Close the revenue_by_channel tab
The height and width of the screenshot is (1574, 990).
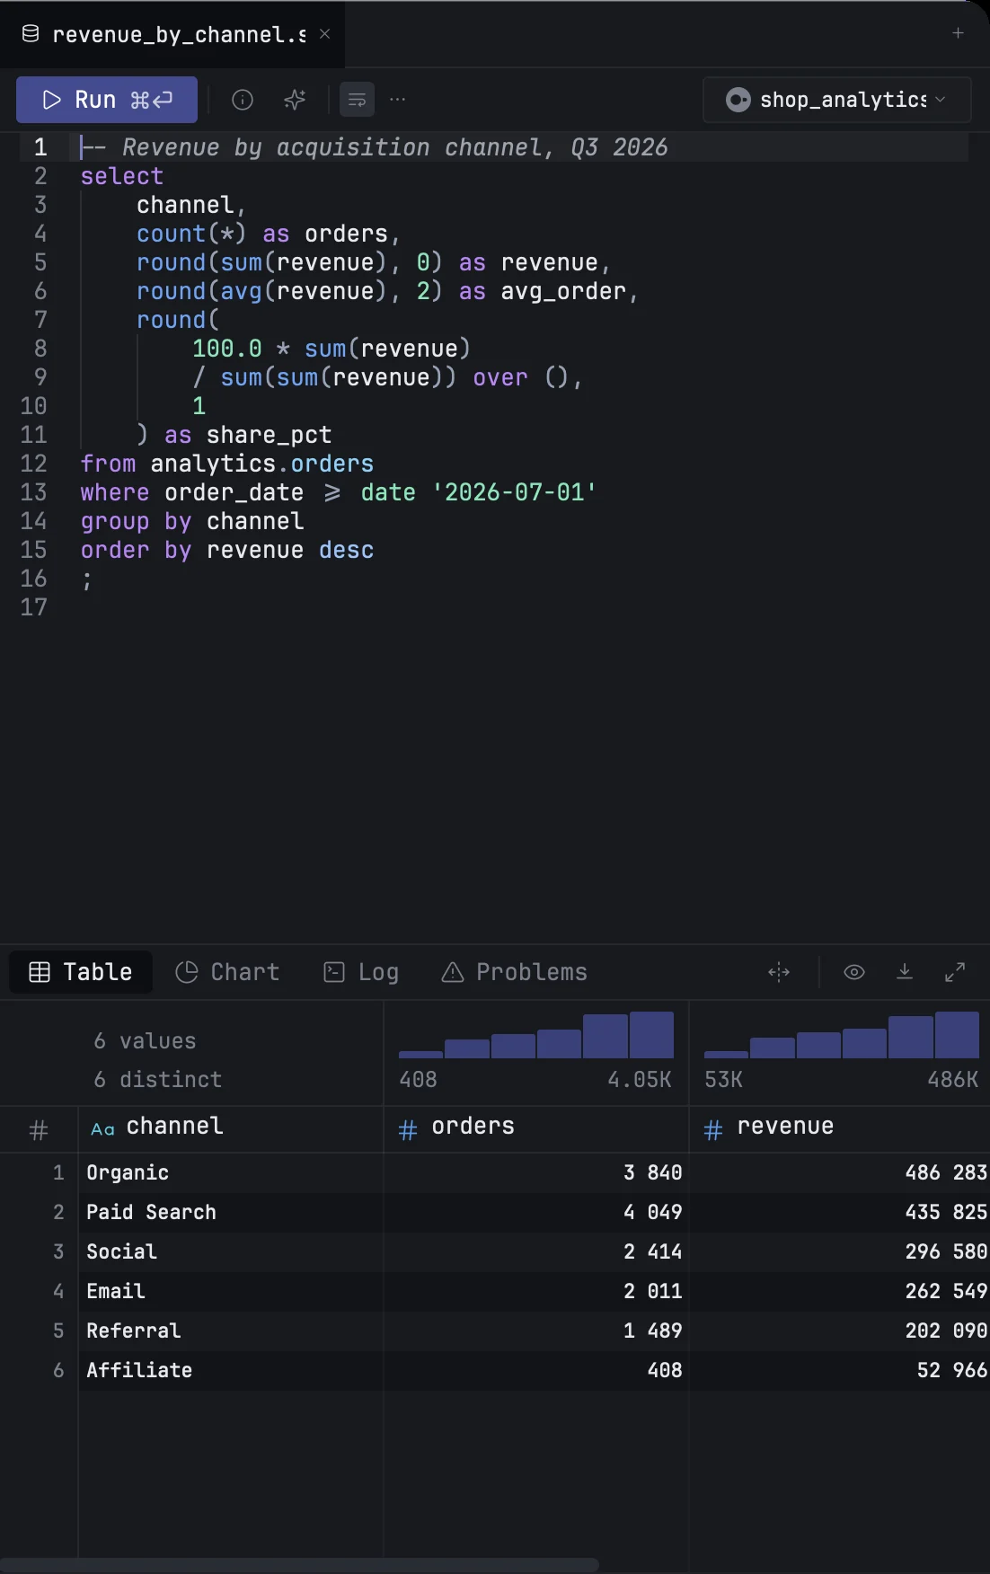tap(325, 34)
